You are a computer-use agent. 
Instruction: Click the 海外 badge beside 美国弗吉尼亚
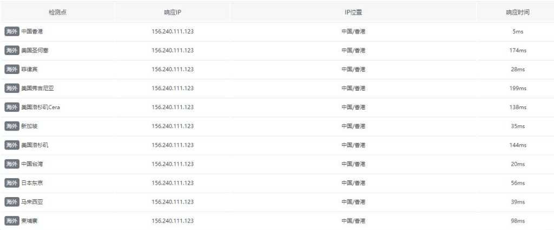pyautogui.click(x=11, y=88)
